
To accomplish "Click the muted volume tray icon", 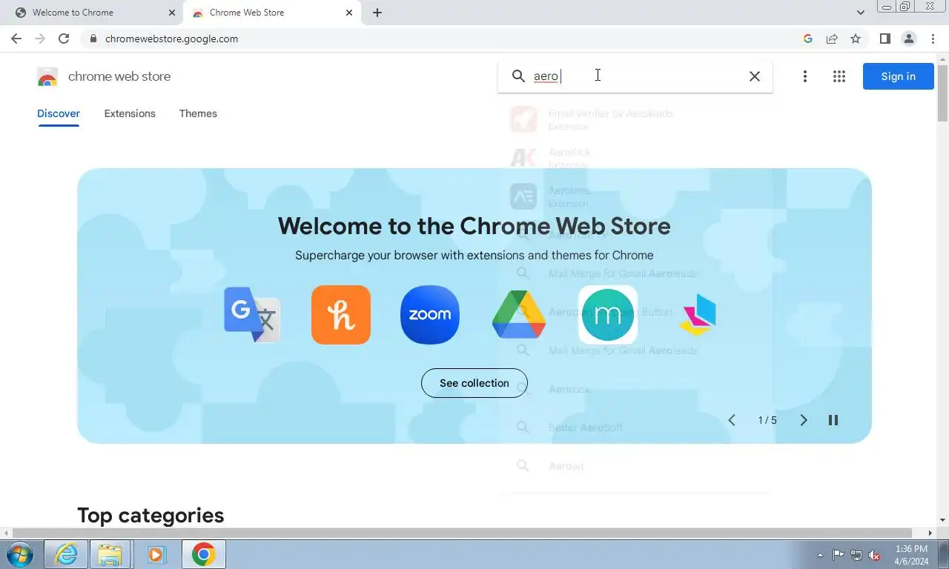I will (874, 555).
